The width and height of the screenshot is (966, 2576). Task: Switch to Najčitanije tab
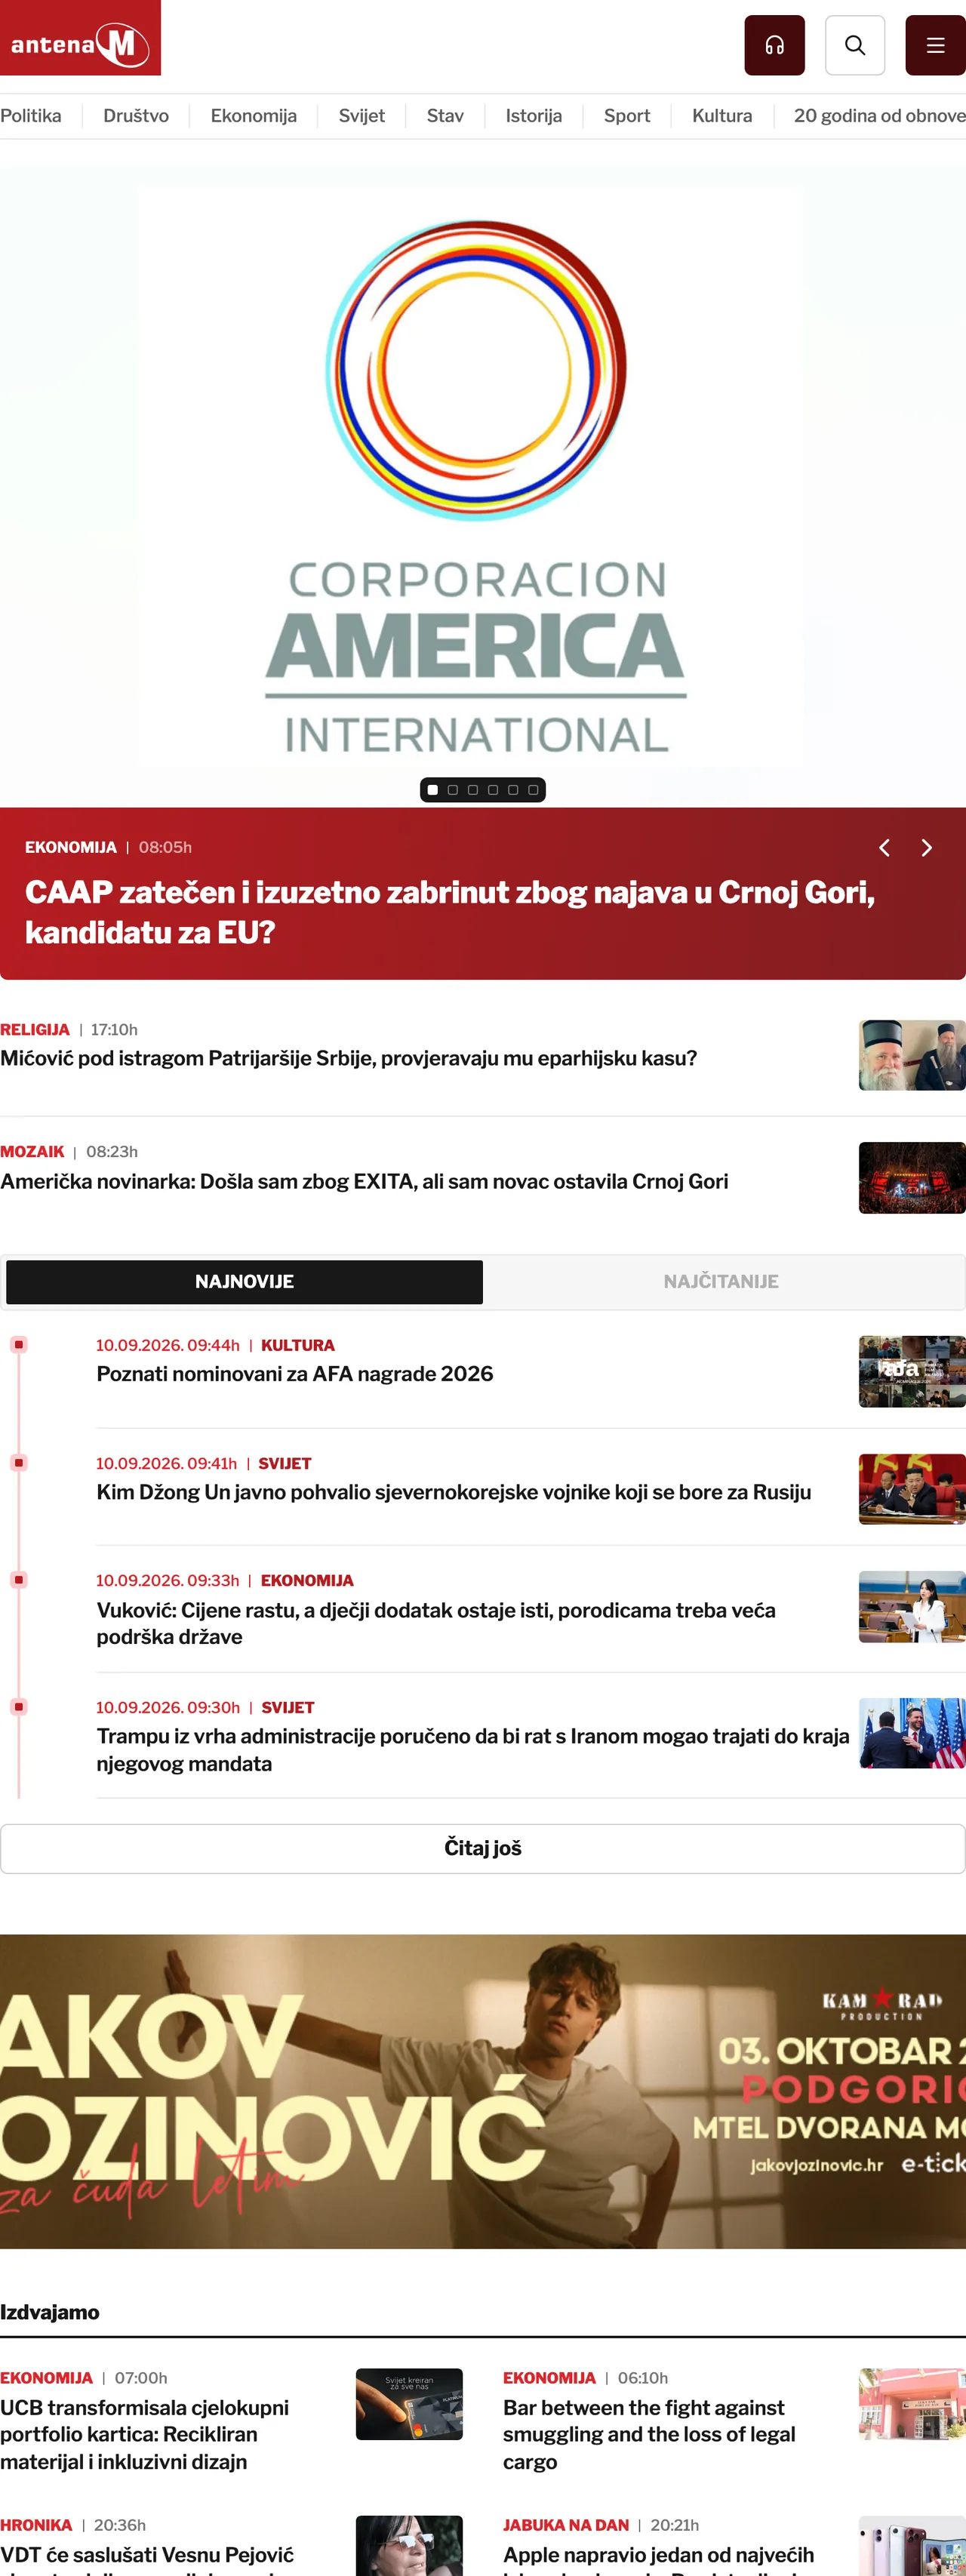click(x=721, y=1281)
